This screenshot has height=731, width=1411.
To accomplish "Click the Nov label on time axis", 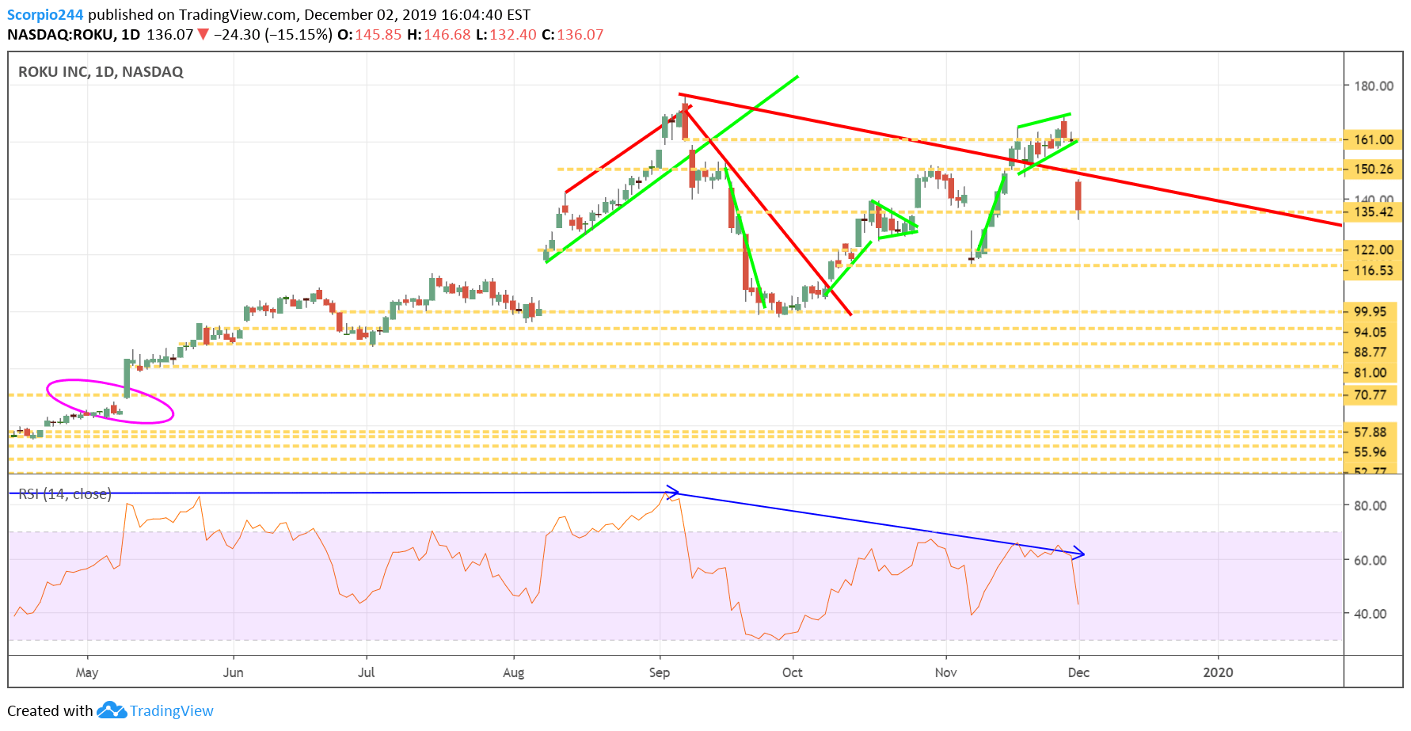I will (945, 672).
